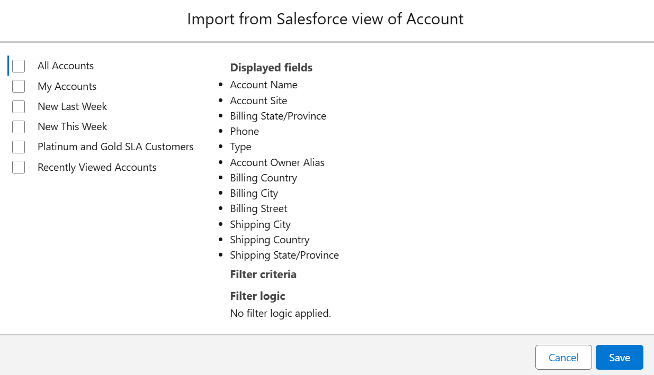Select the Platinum and Gold SLA Customers view

point(115,147)
